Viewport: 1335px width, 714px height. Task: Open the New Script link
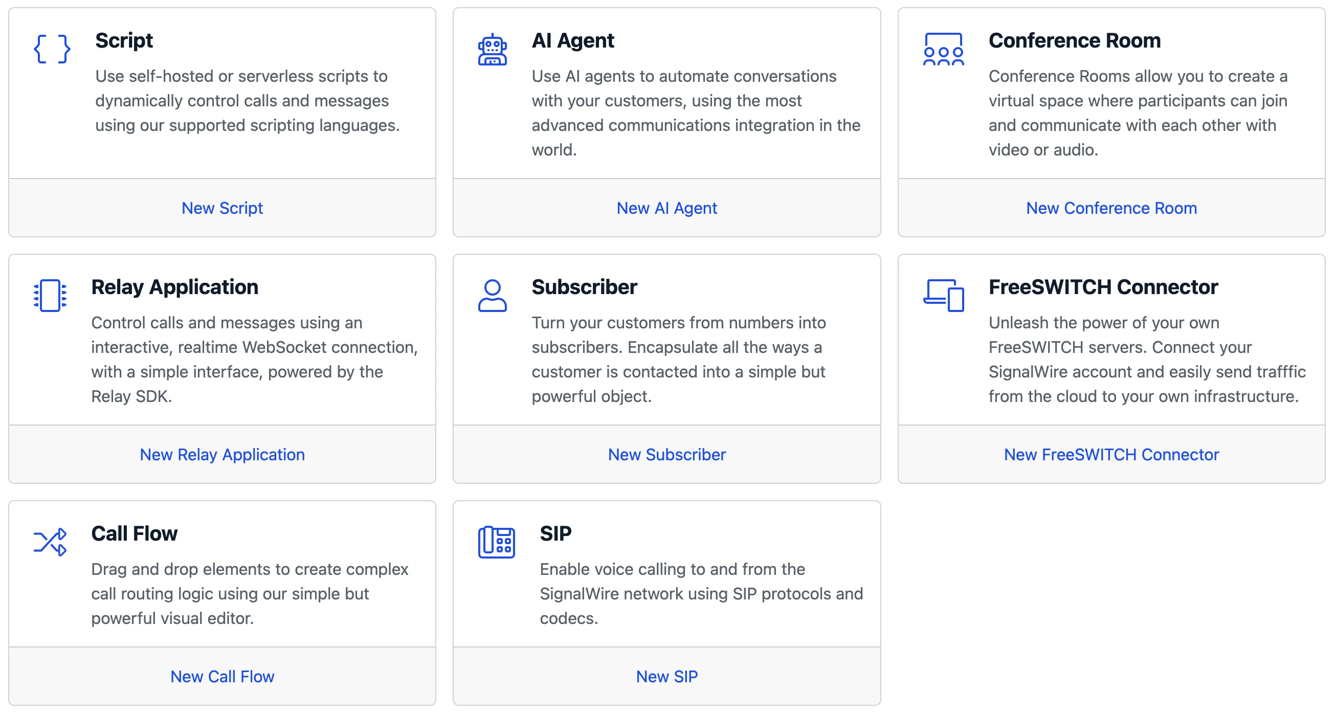tap(222, 208)
